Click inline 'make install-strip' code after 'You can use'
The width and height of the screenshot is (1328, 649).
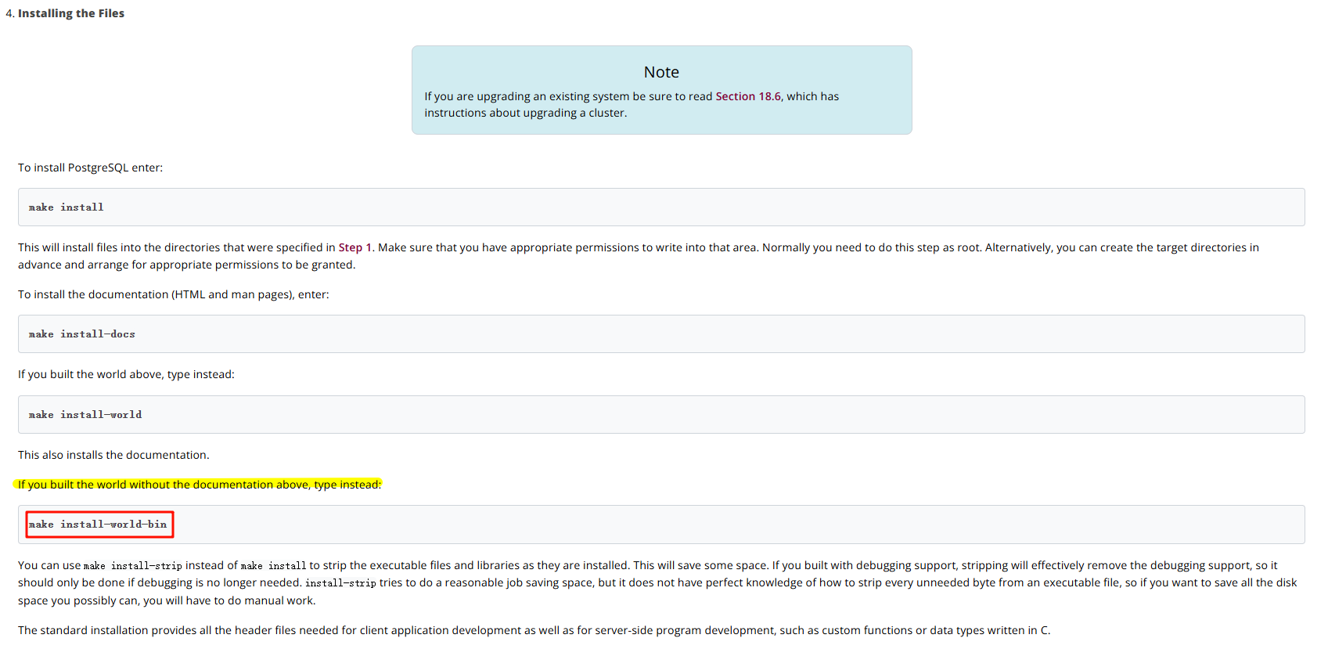[133, 566]
